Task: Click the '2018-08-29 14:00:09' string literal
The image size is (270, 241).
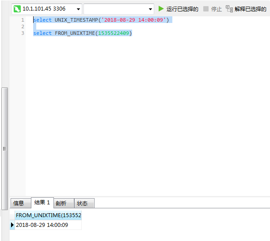Action: (133, 20)
